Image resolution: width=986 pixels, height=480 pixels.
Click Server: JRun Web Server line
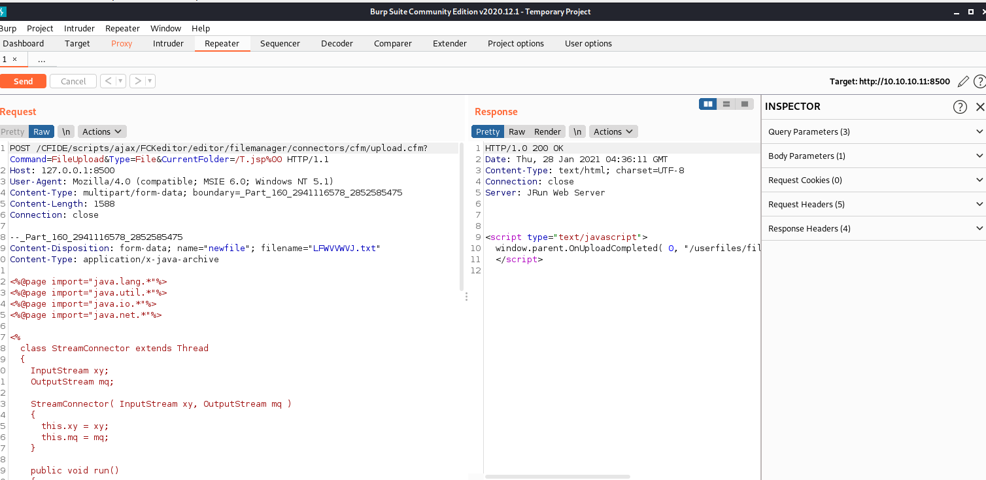coord(545,193)
